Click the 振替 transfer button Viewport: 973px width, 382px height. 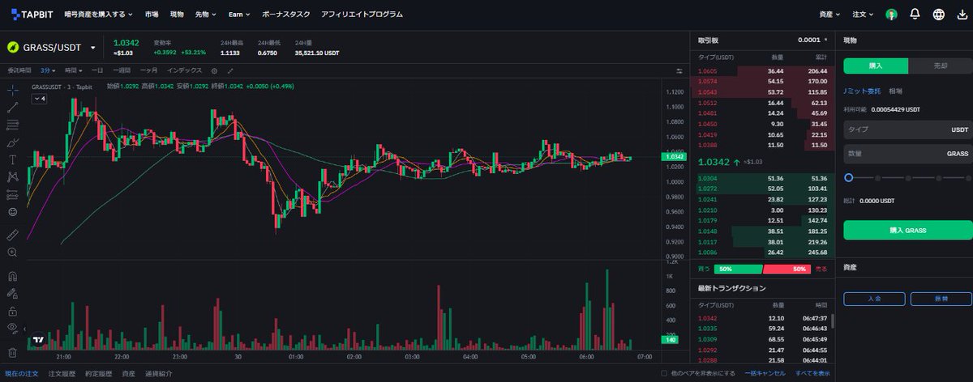pyautogui.click(x=941, y=299)
